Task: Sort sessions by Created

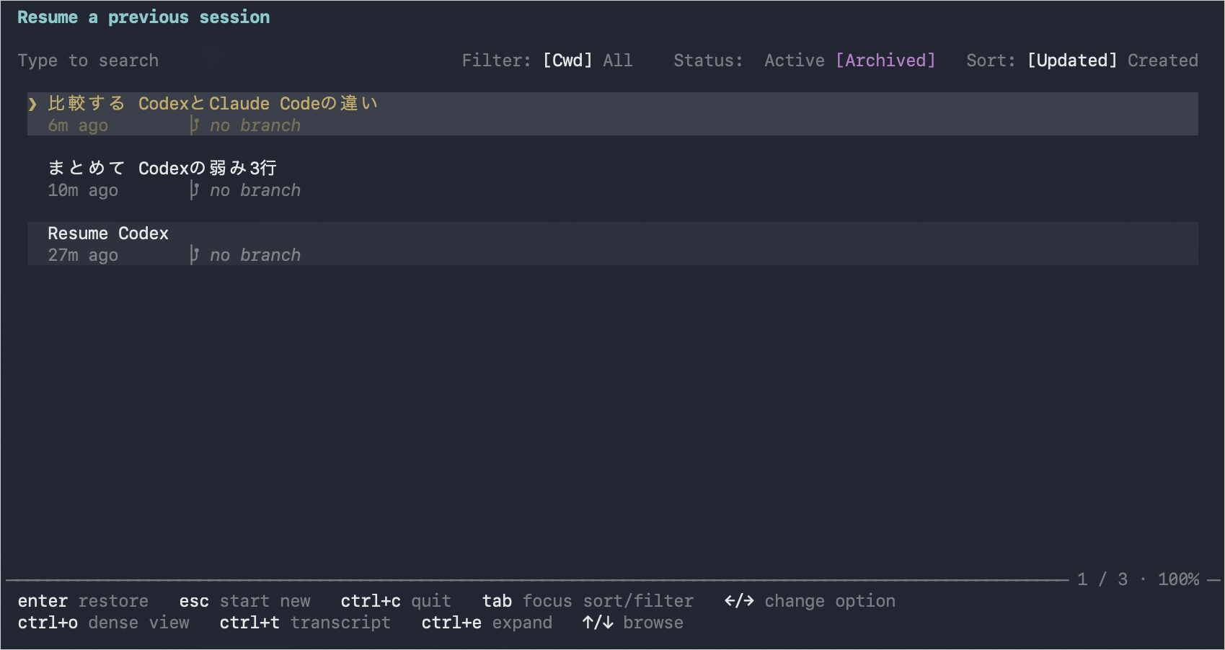Action: (1163, 61)
